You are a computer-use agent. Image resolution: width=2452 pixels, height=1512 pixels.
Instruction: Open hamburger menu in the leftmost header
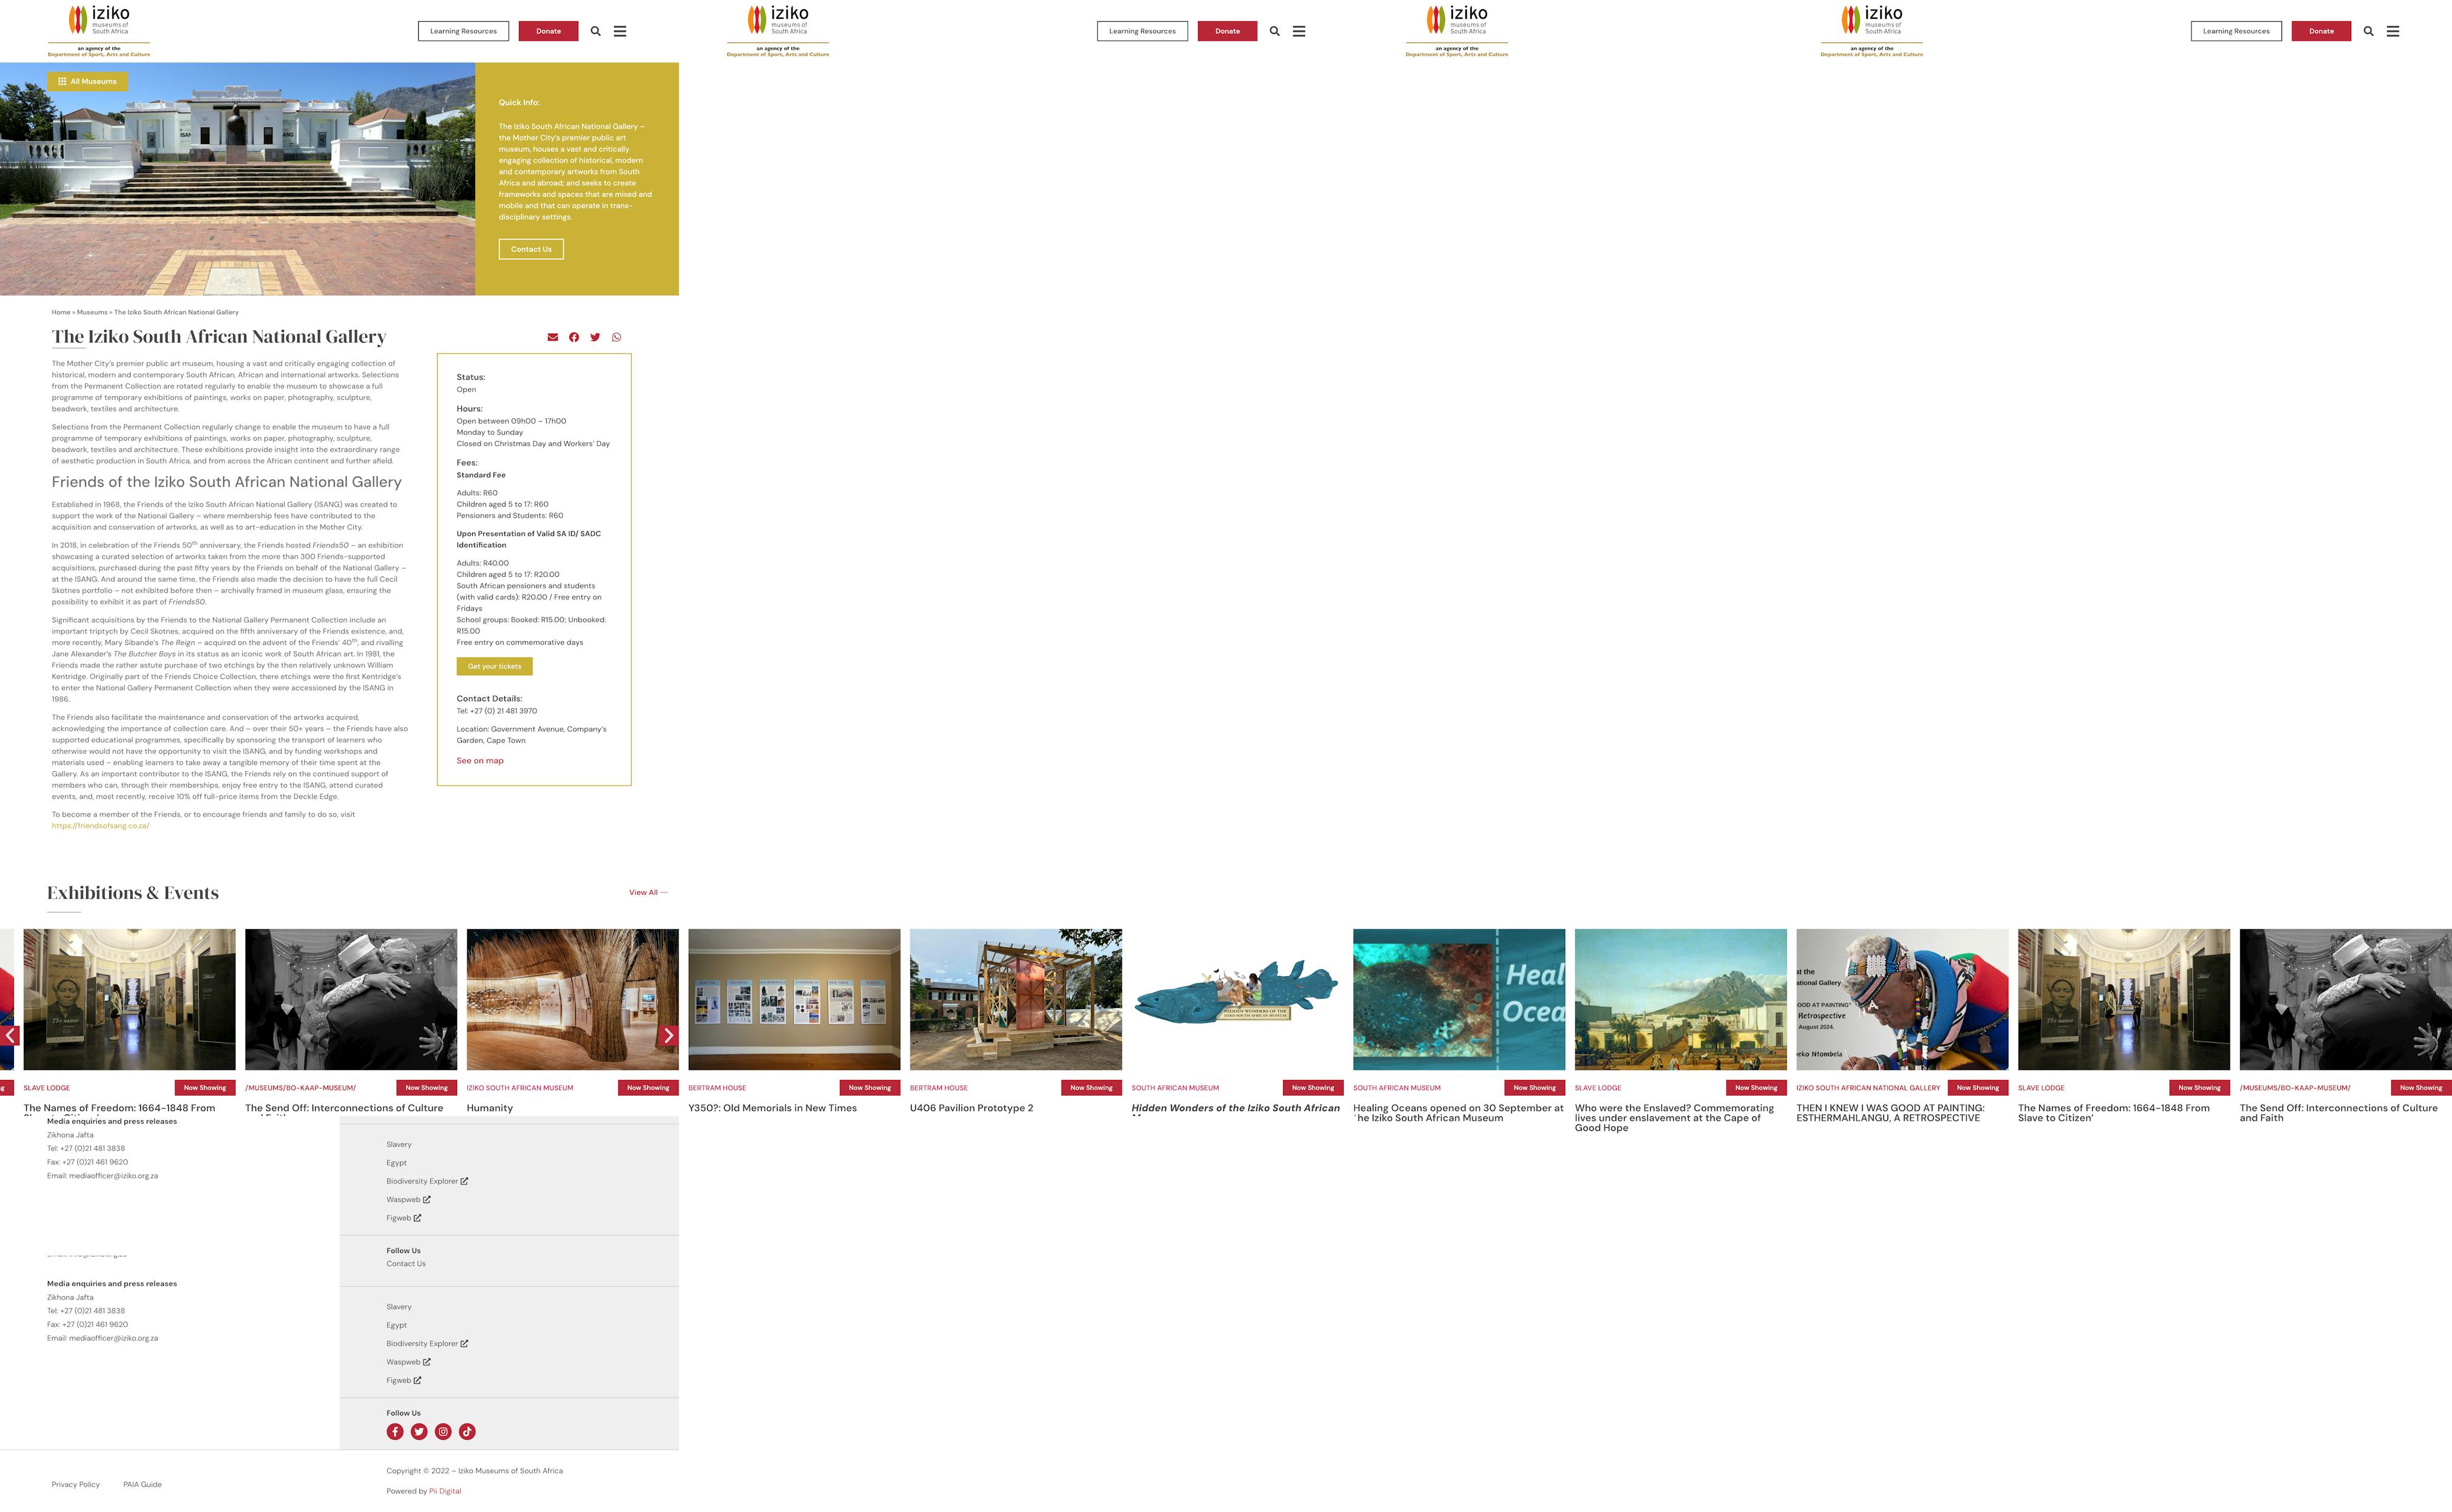pyautogui.click(x=620, y=31)
